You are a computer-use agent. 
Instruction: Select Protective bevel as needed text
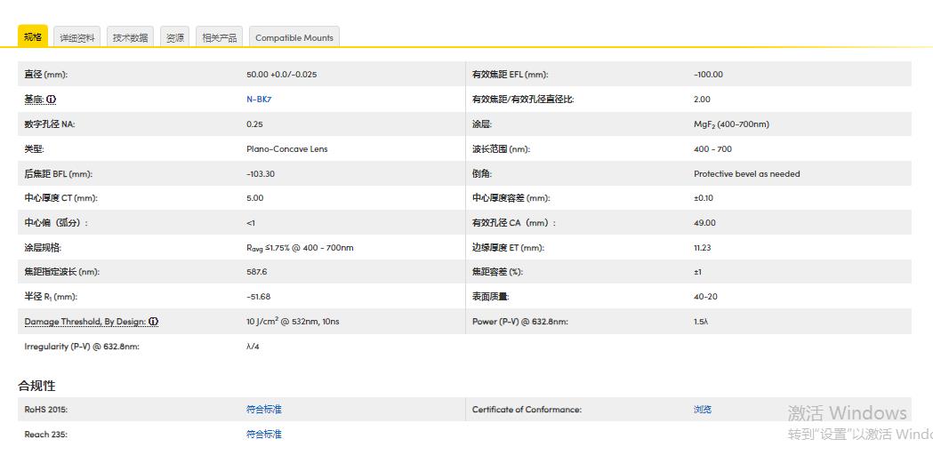[x=747, y=174]
